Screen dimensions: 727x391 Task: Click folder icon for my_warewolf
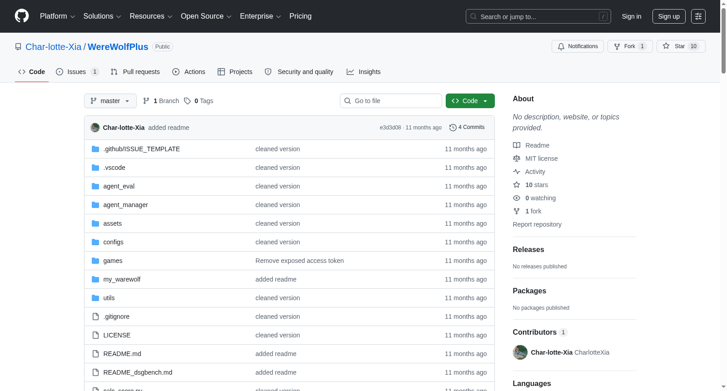[x=95, y=279]
